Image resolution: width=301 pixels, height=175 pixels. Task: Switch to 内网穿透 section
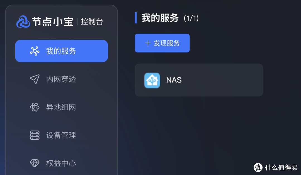click(x=61, y=79)
